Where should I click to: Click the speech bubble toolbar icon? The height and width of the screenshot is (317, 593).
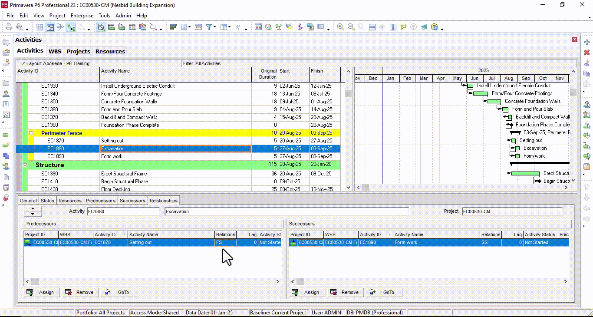403,27
